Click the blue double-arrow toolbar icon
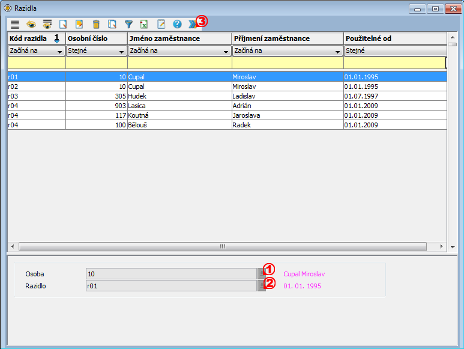Viewport: 464px width, 349px height. coord(192,25)
